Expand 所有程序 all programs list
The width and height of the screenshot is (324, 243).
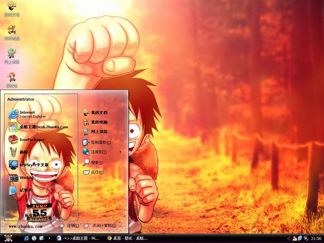click(x=39, y=215)
